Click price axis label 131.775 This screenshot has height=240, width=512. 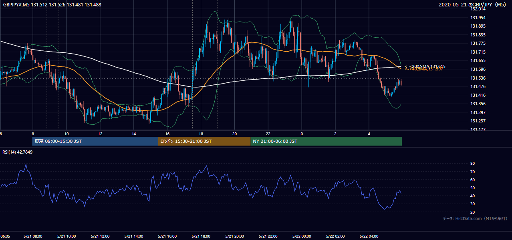coord(478,43)
